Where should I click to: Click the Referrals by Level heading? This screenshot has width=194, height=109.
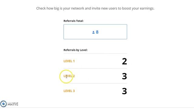[75, 50]
